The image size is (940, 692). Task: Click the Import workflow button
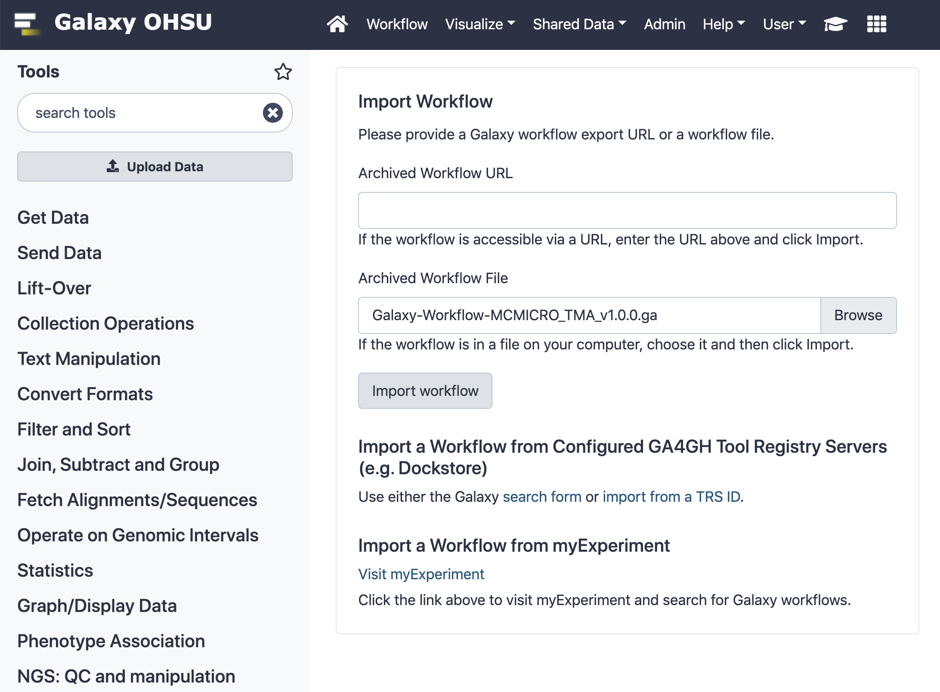(x=425, y=391)
